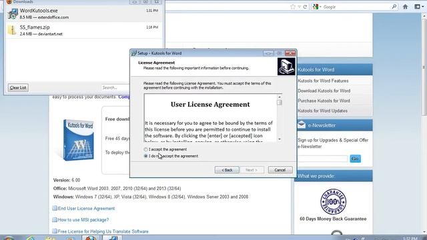Focus the Downloads Search field
The height and width of the screenshot is (240, 427).
point(115,87)
